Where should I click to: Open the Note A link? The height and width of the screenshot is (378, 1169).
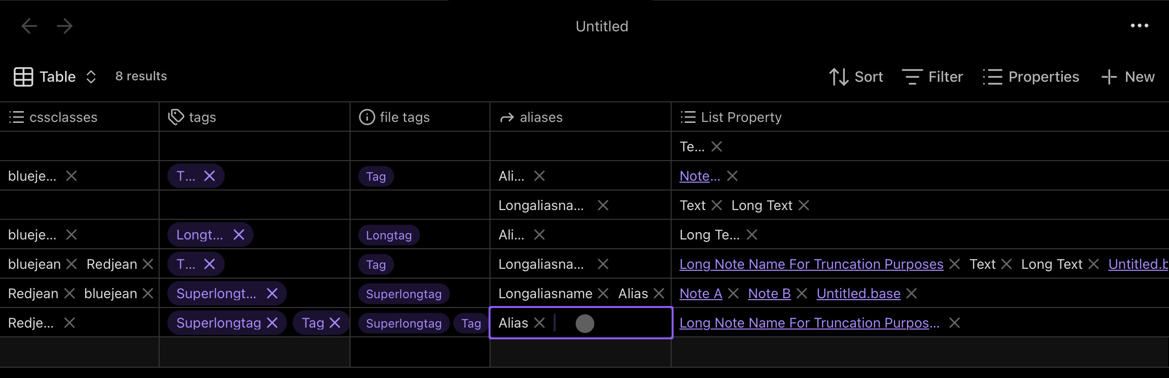point(701,294)
